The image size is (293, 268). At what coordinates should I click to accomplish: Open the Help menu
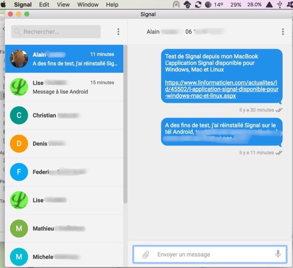coord(112,4)
